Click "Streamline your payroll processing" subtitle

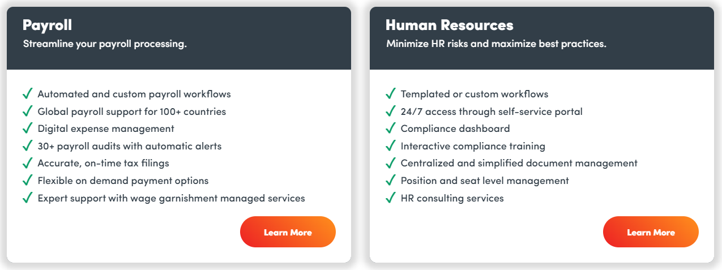point(105,44)
